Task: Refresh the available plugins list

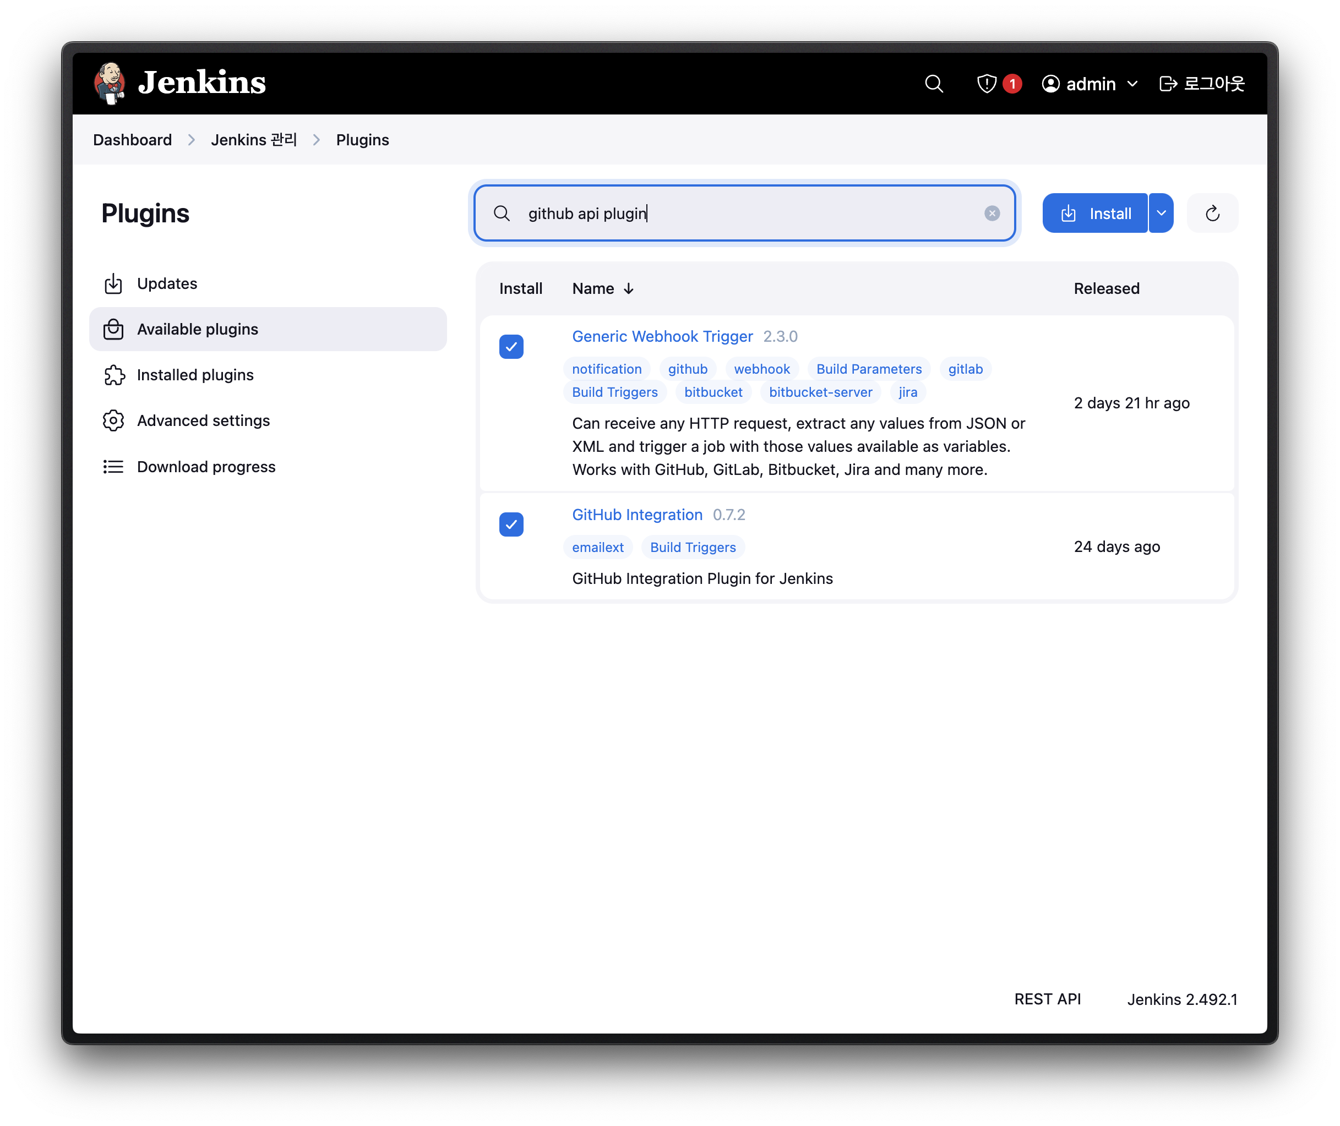Action: 1212,213
